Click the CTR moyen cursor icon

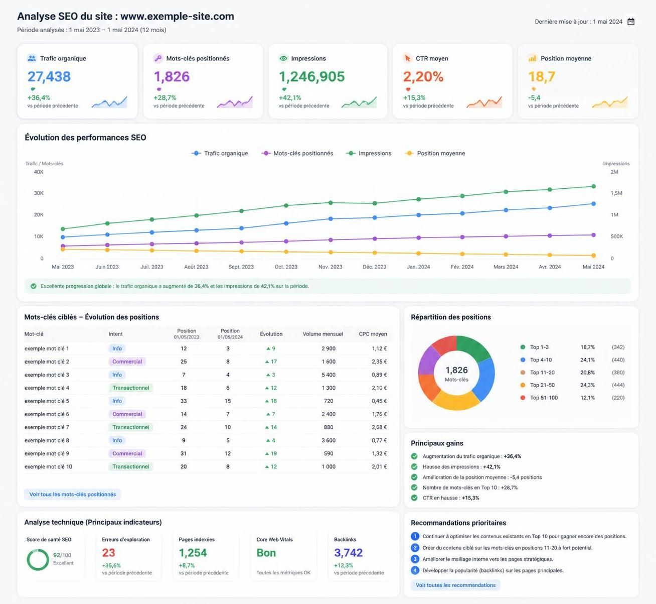point(407,58)
